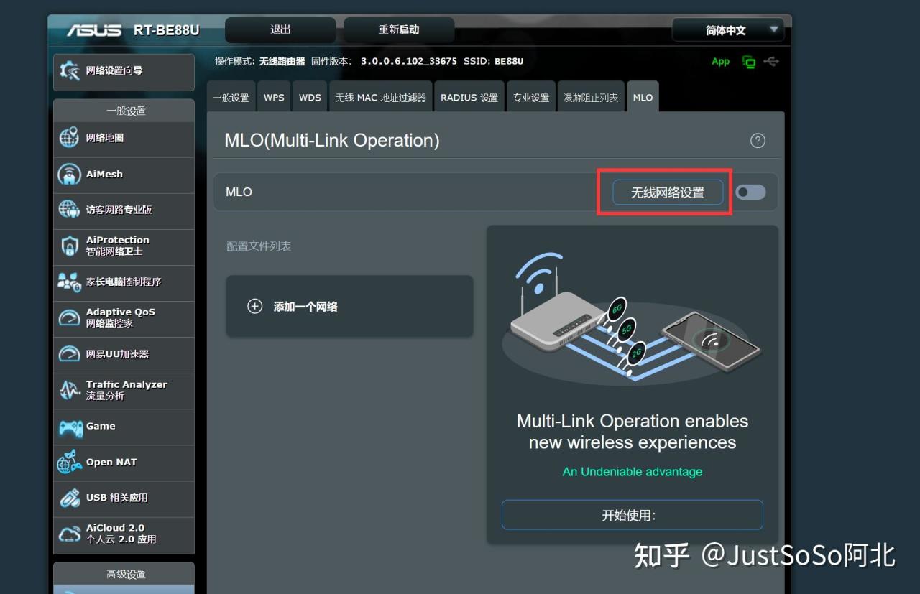The height and width of the screenshot is (594, 920).
Task: Open 网络设置向导 setup wizard
Action: tap(124, 72)
